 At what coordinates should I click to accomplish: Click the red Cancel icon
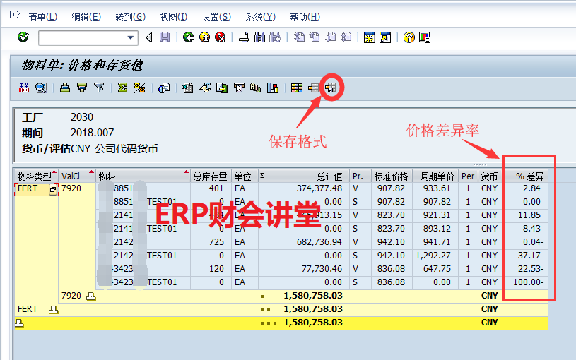221,37
